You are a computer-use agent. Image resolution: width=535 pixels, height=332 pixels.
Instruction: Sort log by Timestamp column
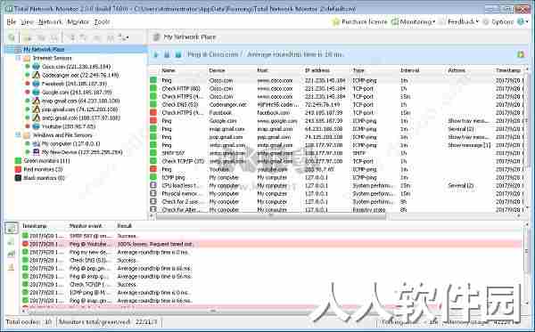[x=35, y=226]
